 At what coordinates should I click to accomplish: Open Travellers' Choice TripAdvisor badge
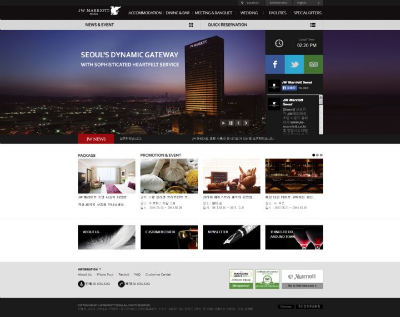coord(241,279)
